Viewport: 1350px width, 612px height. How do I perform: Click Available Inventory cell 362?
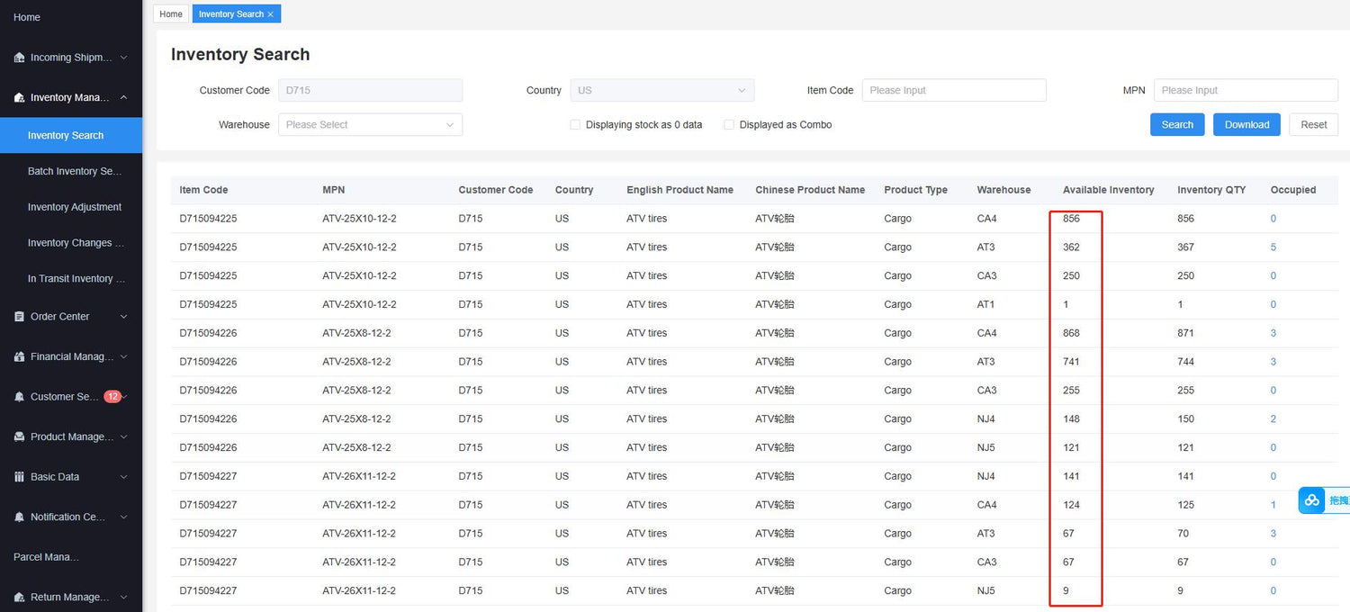[x=1071, y=247]
